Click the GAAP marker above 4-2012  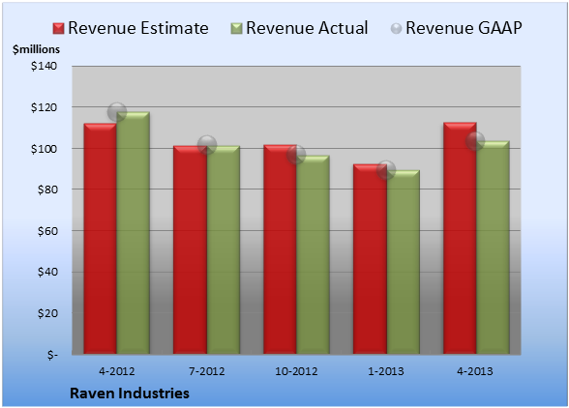(x=117, y=112)
